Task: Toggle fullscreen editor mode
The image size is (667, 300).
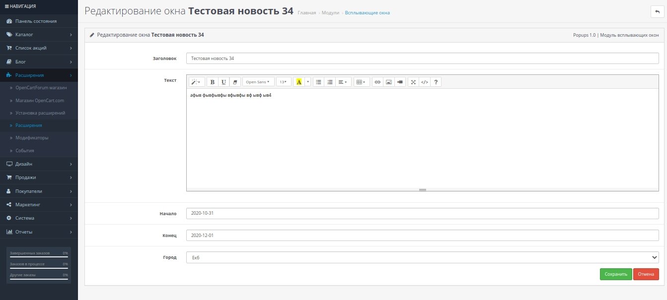Action: [x=413, y=82]
